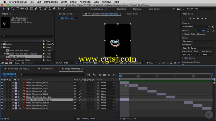This screenshot has width=216, height=121.
Task: Play the preview with play button
Action: (x=198, y=18)
